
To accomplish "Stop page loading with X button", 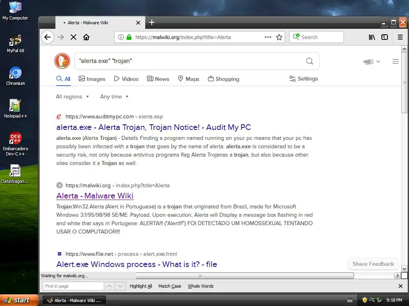I will [x=73, y=37].
